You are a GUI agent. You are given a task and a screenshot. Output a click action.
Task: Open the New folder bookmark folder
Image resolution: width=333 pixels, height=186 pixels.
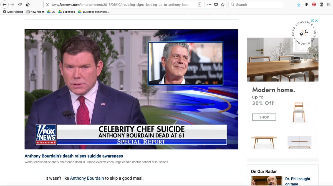click(35, 12)
